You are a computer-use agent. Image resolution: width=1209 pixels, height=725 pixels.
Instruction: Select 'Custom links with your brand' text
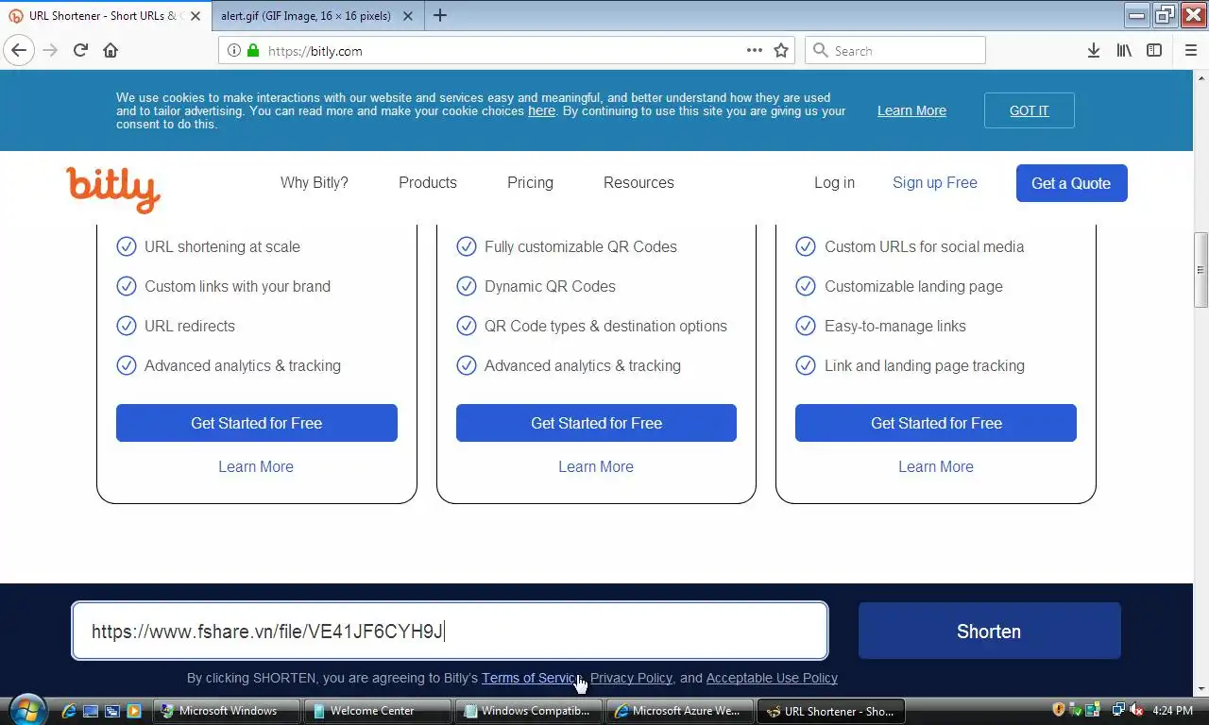click(237, 286)
